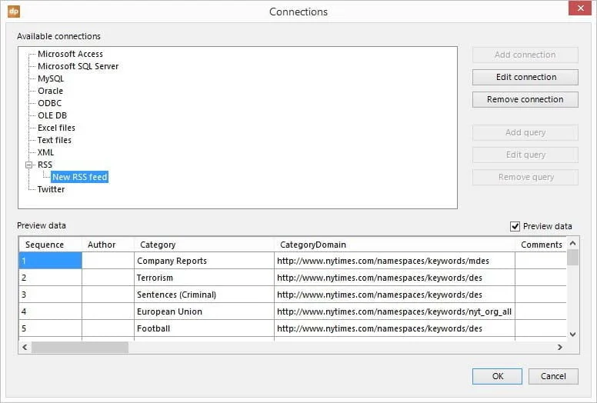
Task: Select the Sequence cell with value 3
Action: pyautogui.click(x=50, y=295)
